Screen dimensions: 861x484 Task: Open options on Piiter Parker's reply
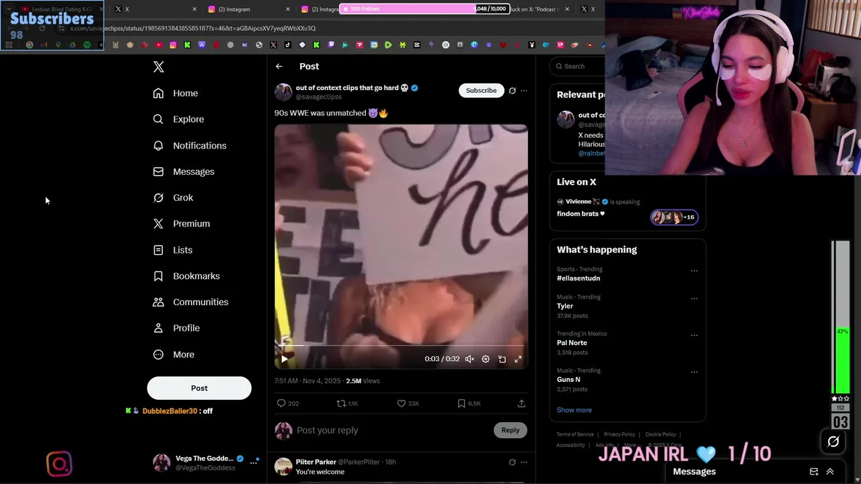click(524, 462)
